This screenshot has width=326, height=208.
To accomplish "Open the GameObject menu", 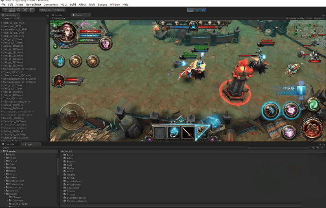I will tap(33, 4).
